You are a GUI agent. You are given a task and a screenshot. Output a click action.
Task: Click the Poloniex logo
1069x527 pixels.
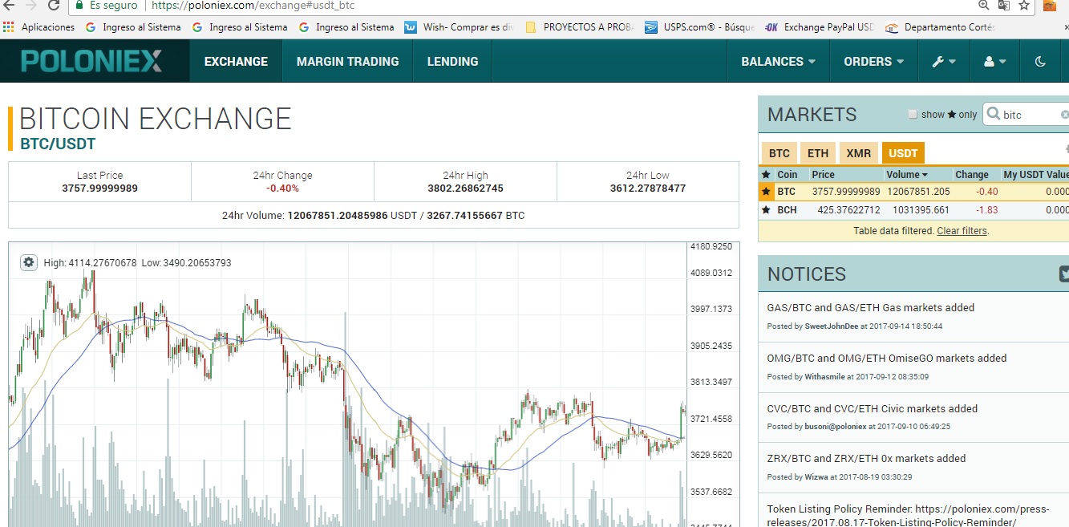91,61
